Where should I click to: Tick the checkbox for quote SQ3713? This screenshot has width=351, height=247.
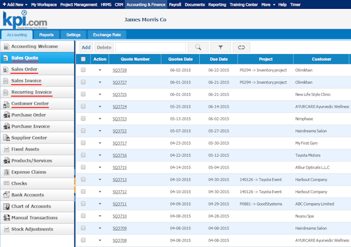[83, 179]
